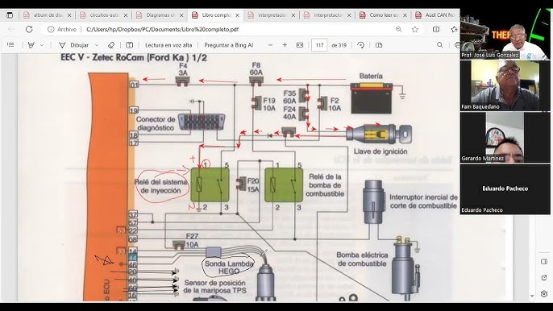Select Prof. José Luis González video tile
Screen dimensions: 553x311
(x=505, y=34)
